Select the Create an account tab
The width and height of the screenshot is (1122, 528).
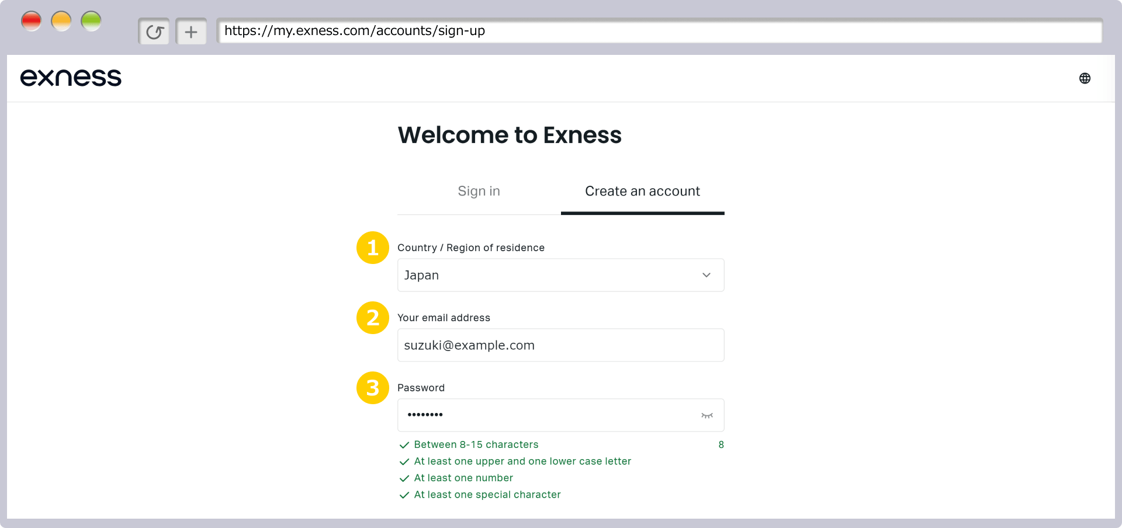point(642,191)
